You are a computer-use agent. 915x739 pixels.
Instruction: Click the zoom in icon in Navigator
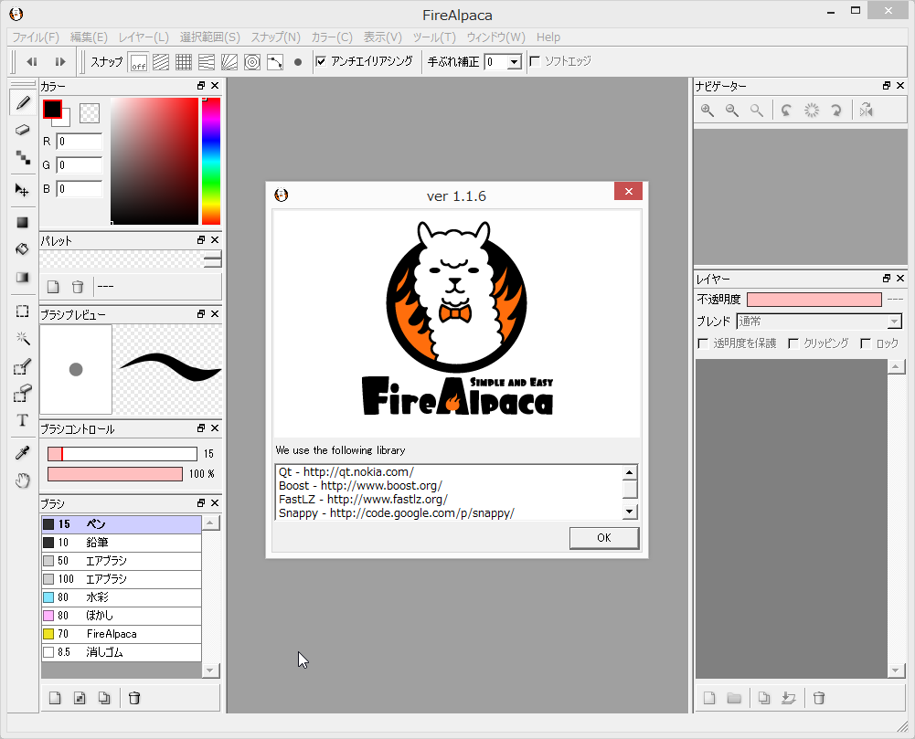point(707,110)
